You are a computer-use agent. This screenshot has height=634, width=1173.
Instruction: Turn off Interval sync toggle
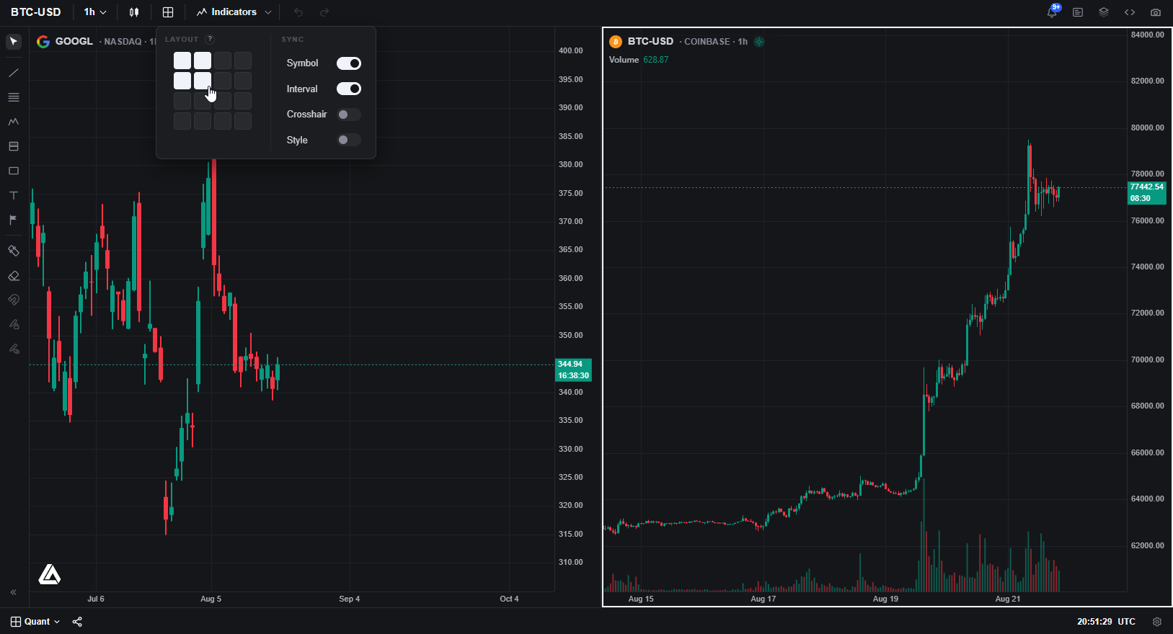point(349,89)
